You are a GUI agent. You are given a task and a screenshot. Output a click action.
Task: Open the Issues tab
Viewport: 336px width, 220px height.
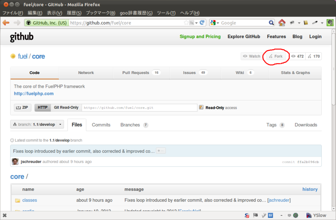click(x=195, y=72)
